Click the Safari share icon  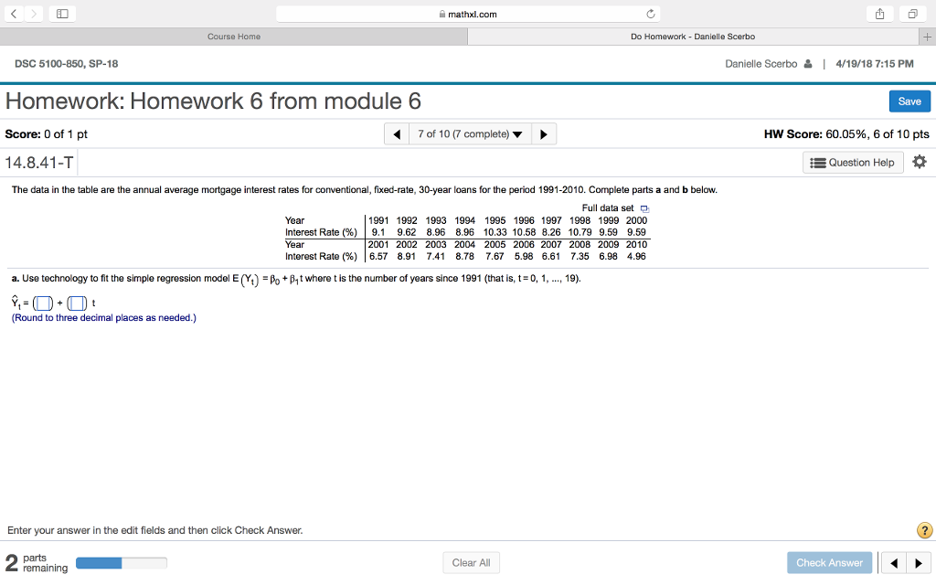pos(878,14)
